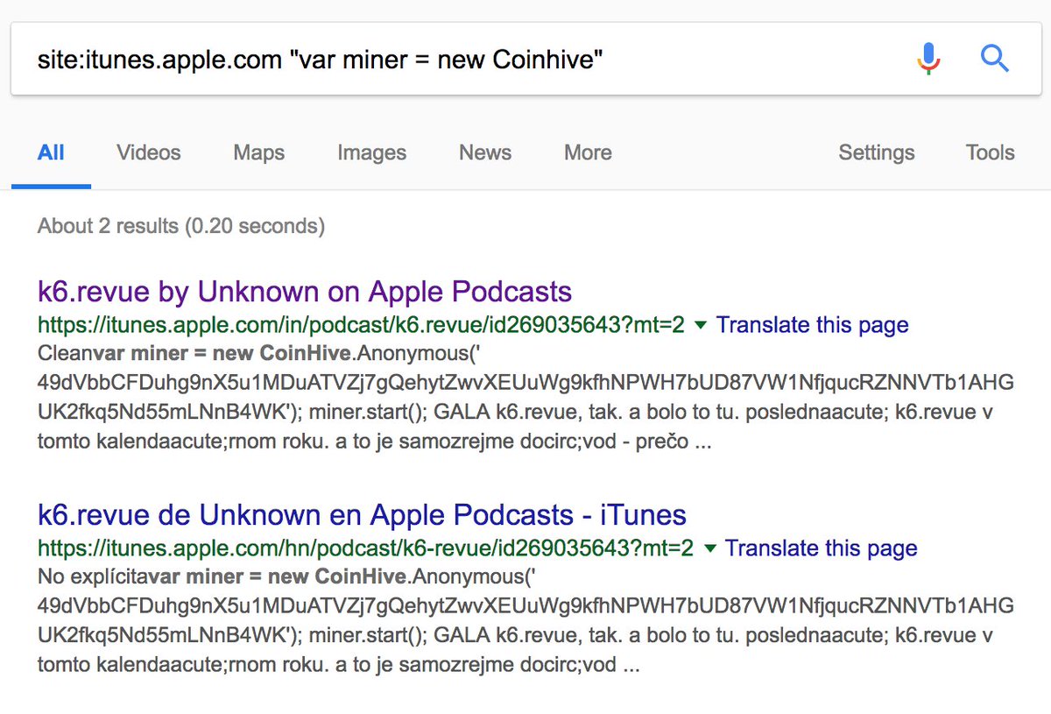Click the microphone voice search icon
The width and height of the screenshot is (1051, 714).
click(928, 59)
